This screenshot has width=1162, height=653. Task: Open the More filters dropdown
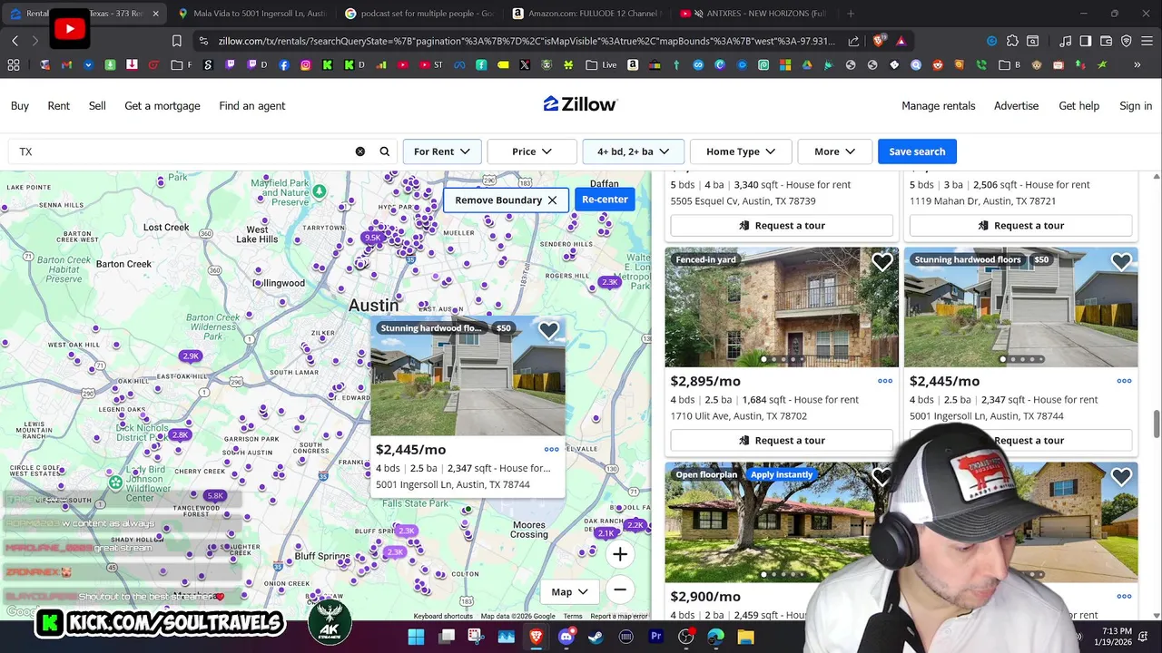834,151
